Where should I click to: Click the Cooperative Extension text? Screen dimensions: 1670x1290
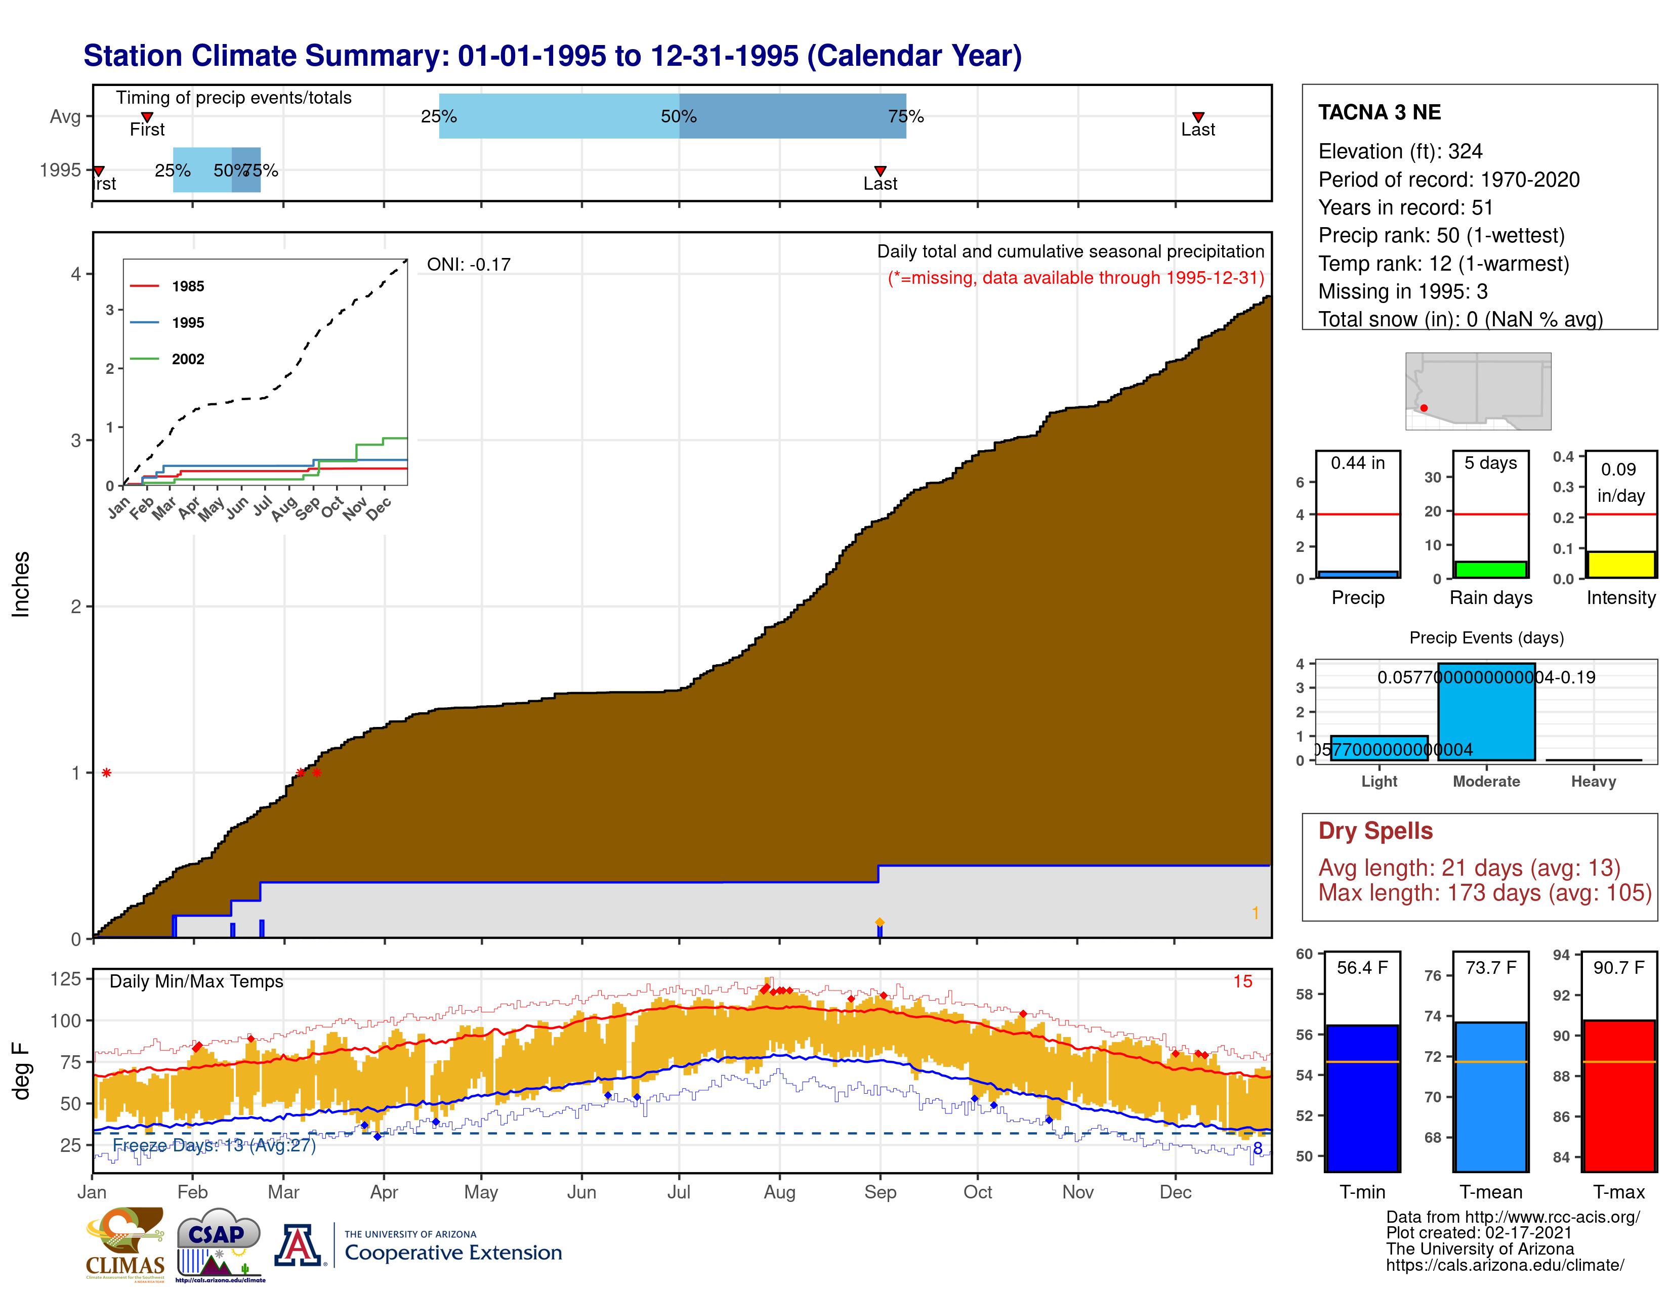tap(453, 1253)
